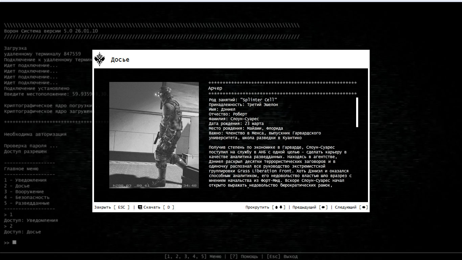The height and width of the screenshot is (260, 462).
Task: Click the double-headed eagle emblem icon
Action: [100, 59]
